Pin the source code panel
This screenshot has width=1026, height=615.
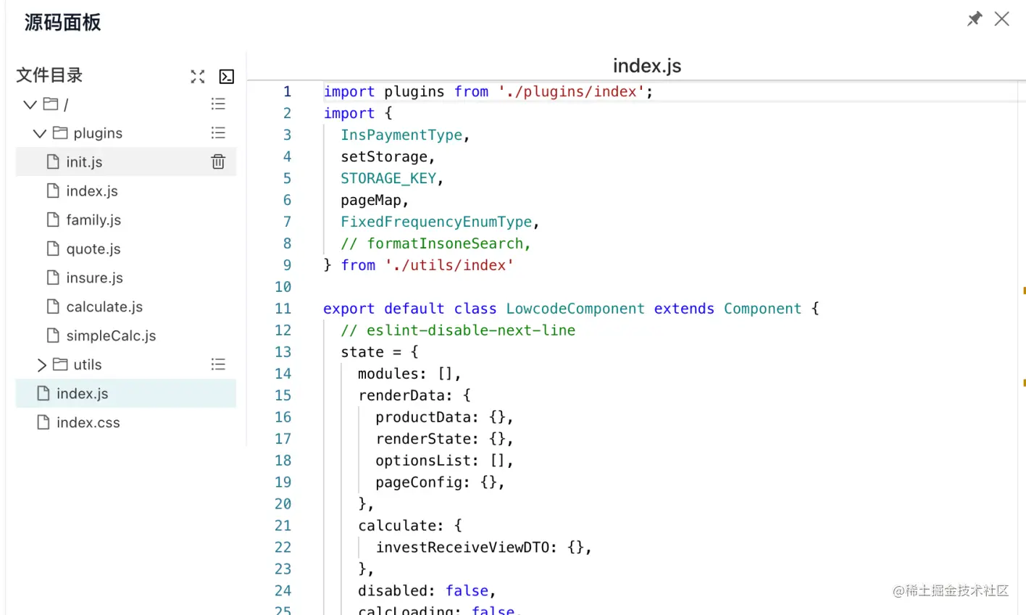coord(975,19)
